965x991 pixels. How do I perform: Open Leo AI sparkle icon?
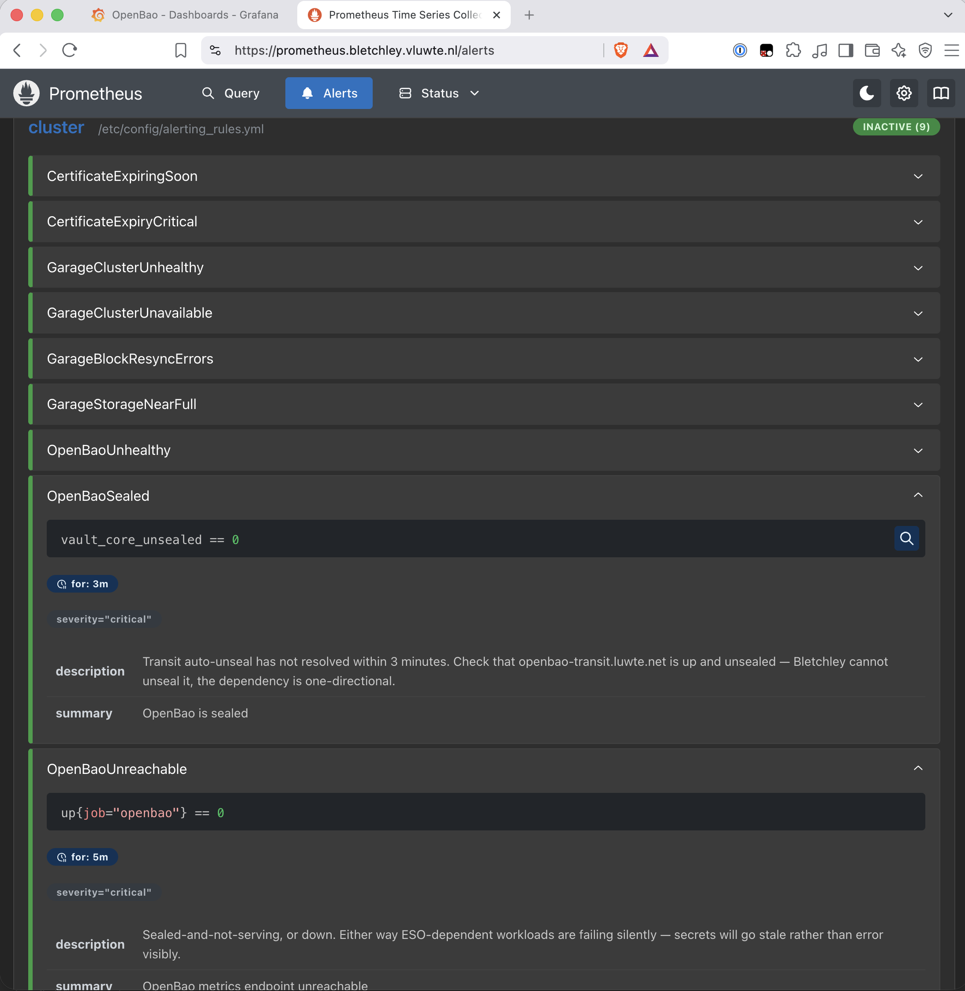[898, 50]
